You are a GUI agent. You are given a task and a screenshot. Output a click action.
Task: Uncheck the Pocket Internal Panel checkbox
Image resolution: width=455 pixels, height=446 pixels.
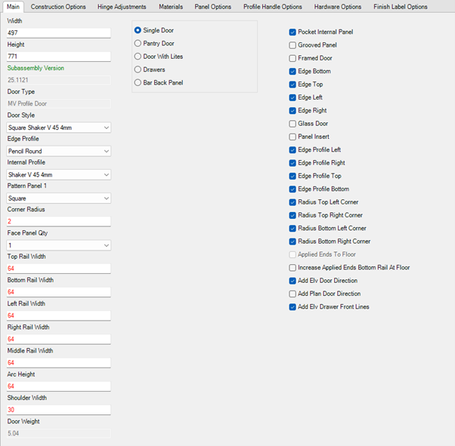292,32
